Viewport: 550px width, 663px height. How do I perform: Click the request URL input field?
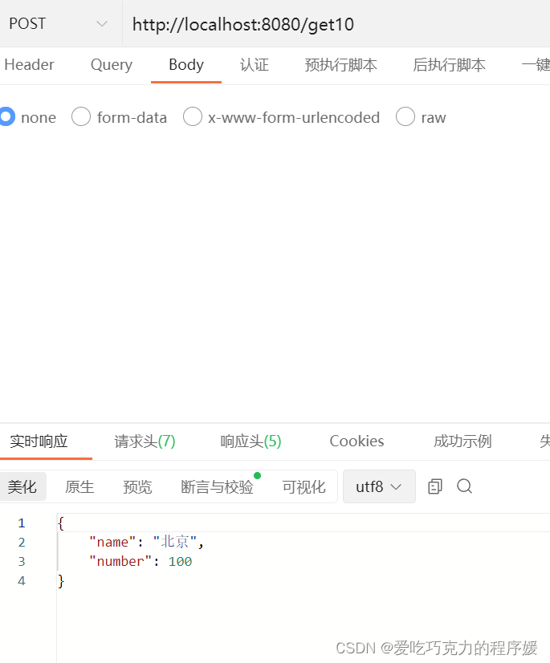[x=336, y=24]
